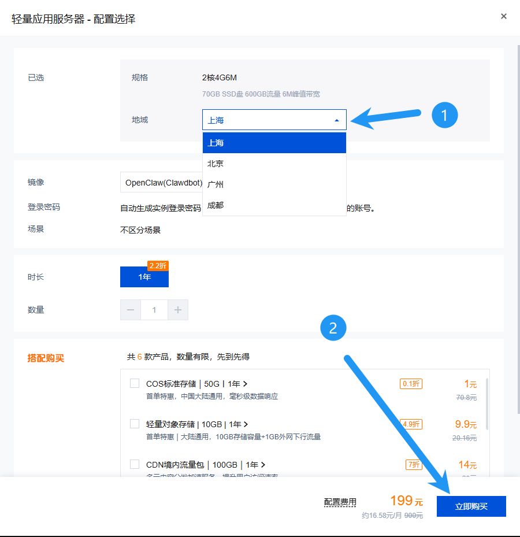This screenshot has width=520, height=537.
Task: Tick the 轻量对象存储 checkbox
Action: pyautogui.click(x=135, y=424)
